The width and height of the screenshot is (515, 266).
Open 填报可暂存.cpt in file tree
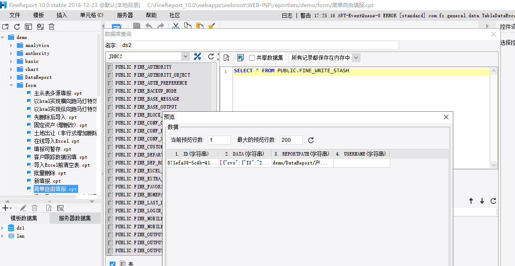tap(52, 149)
